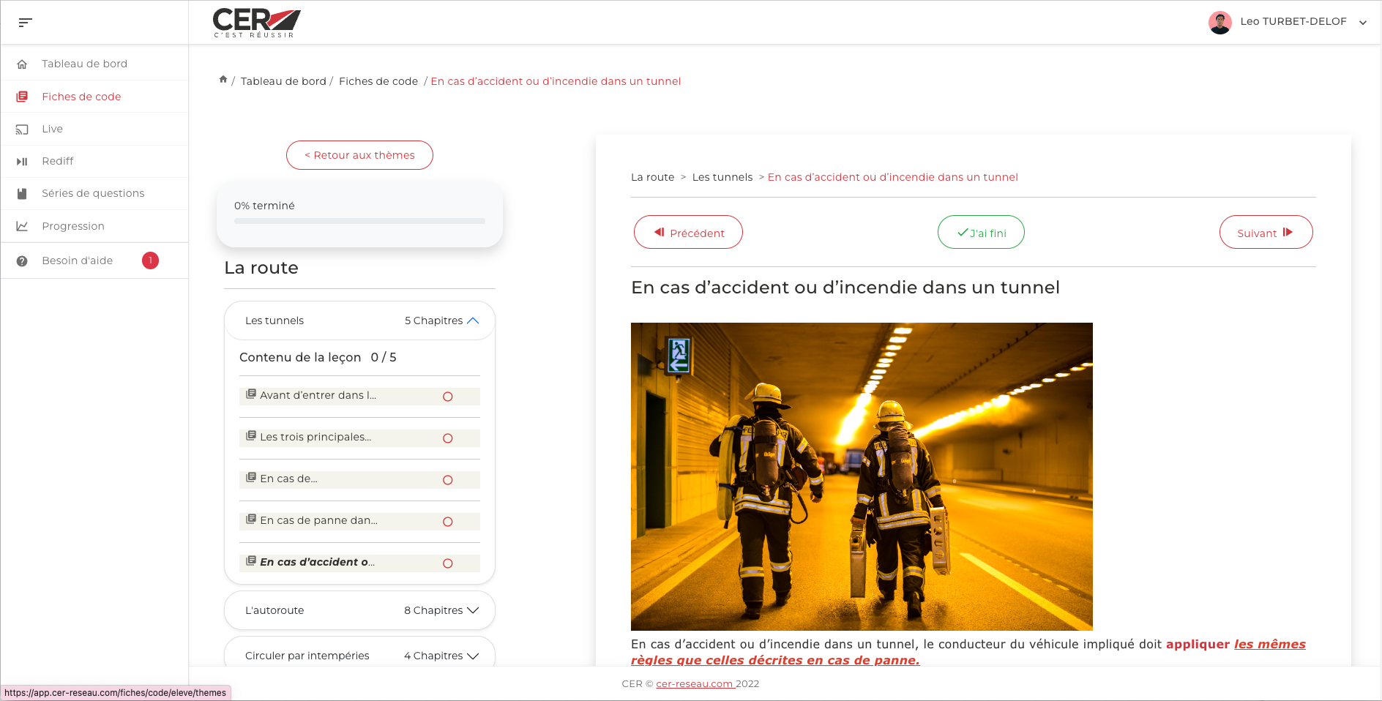Click the Besoin d'aide question mark icon

pos(22,261)
